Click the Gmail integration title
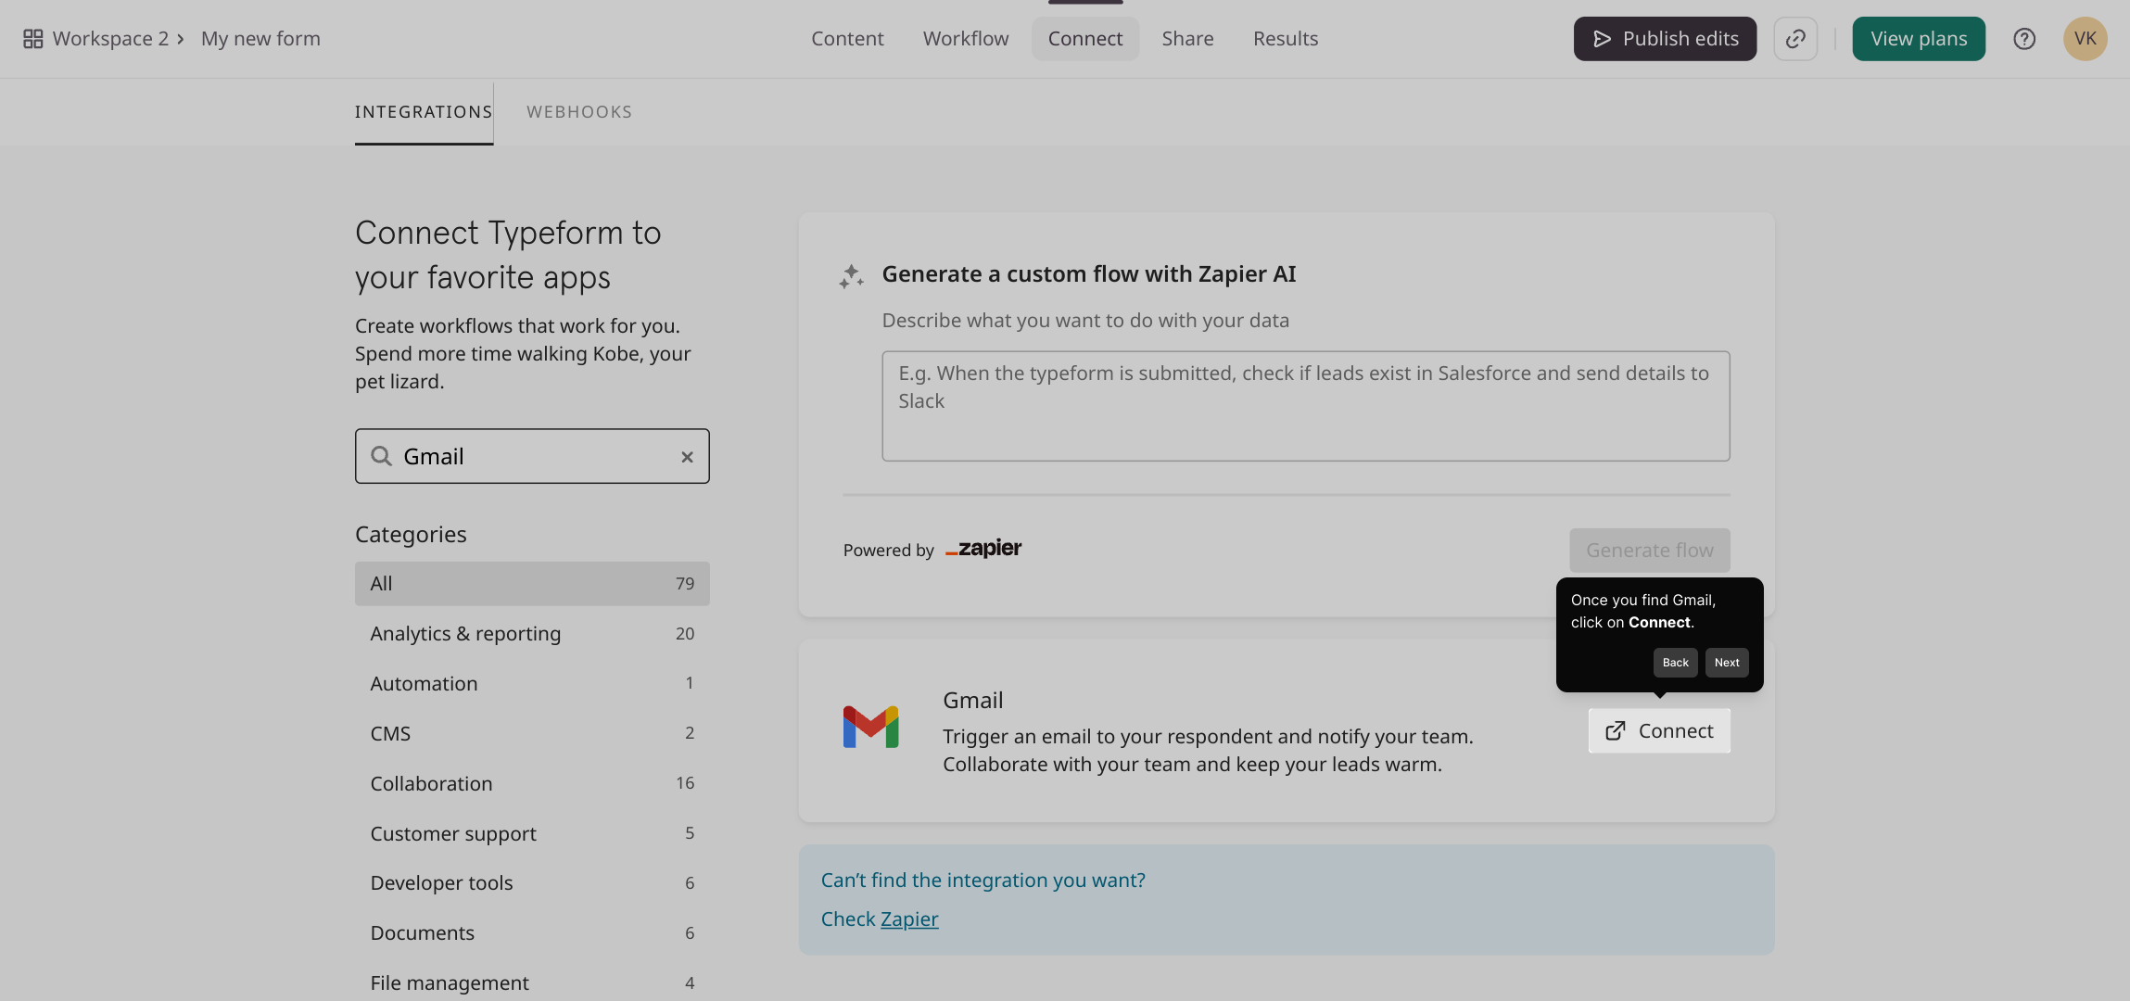 (972, 701)
